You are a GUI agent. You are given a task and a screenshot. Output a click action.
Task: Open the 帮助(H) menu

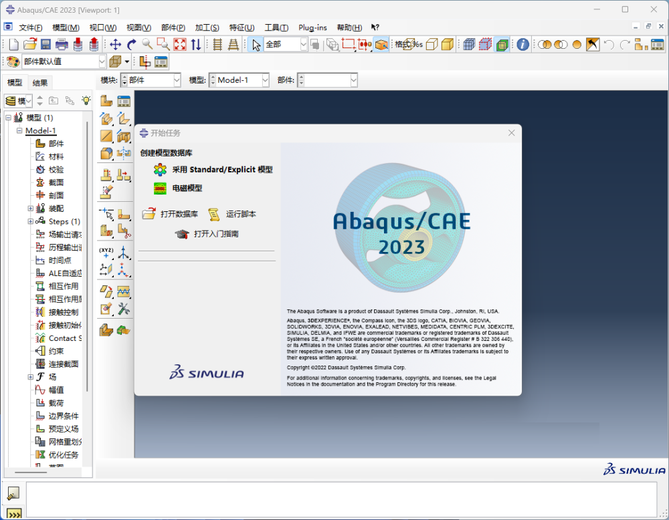[349, 27]
